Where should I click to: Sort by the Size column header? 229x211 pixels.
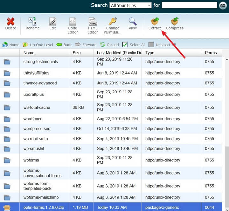pyautogui.click(x=77, y=53)
